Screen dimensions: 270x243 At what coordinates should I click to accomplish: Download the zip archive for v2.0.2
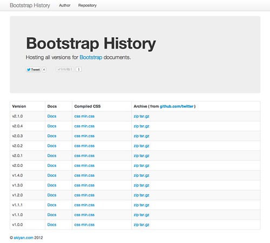click(x=136, y=146)
